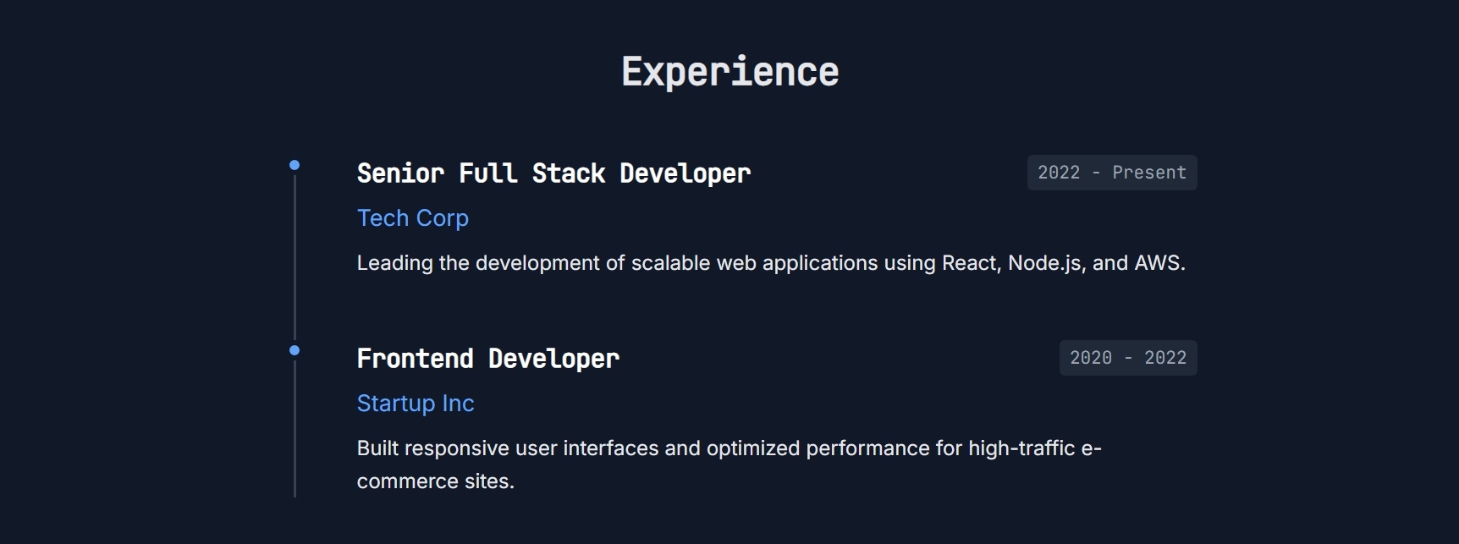Viewport: 1459px width, 544px height.
Task: Click the timeline line below the Frontend Developer dot
Action: pyautogui.click(x=295, y=431)
